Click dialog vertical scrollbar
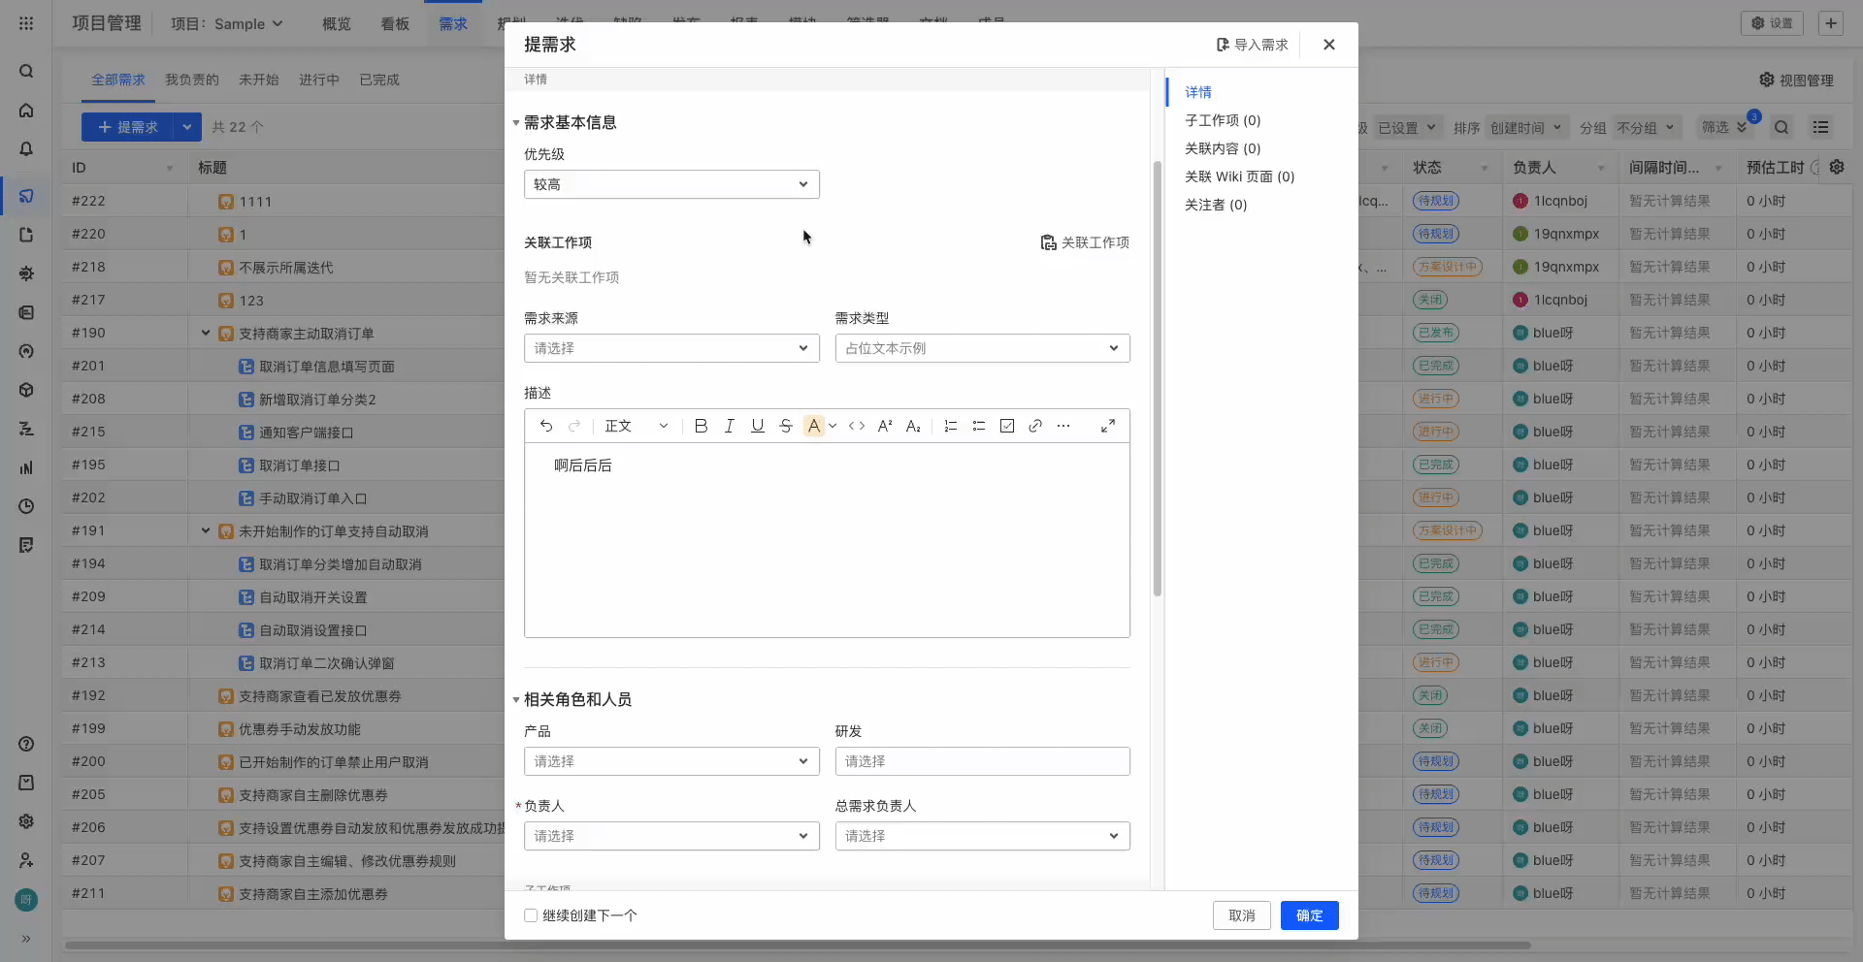1863x962 pixels. [x=1157, y=378]
